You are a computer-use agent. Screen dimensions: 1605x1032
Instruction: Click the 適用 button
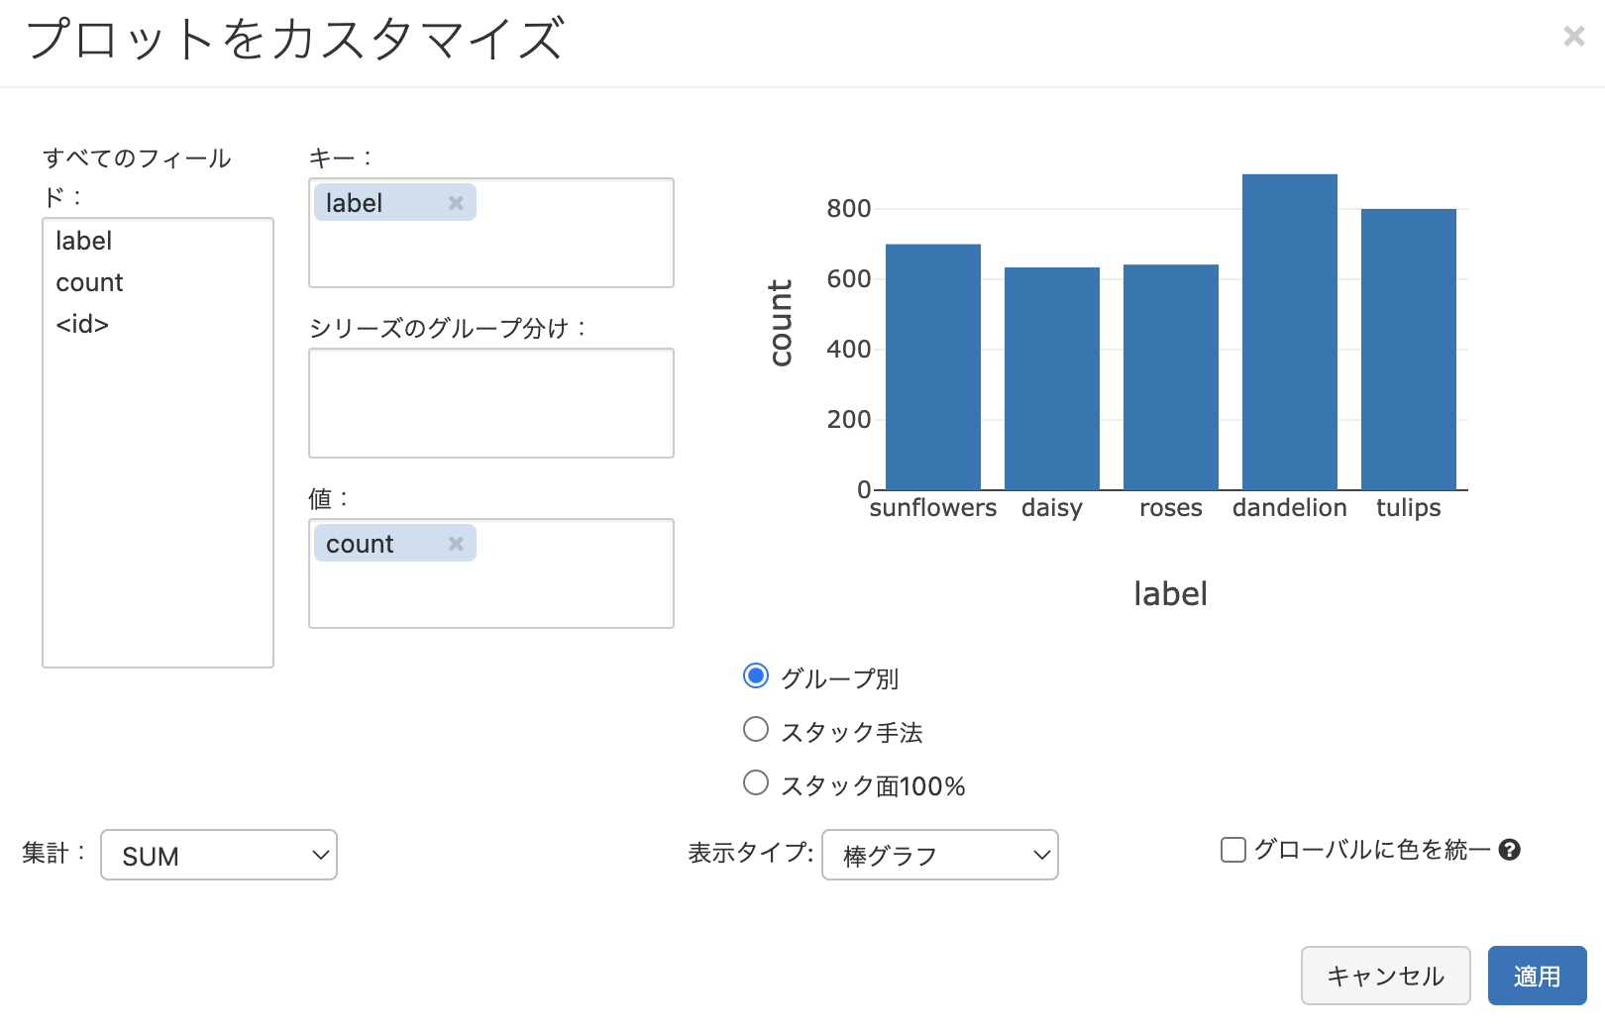1537,976
